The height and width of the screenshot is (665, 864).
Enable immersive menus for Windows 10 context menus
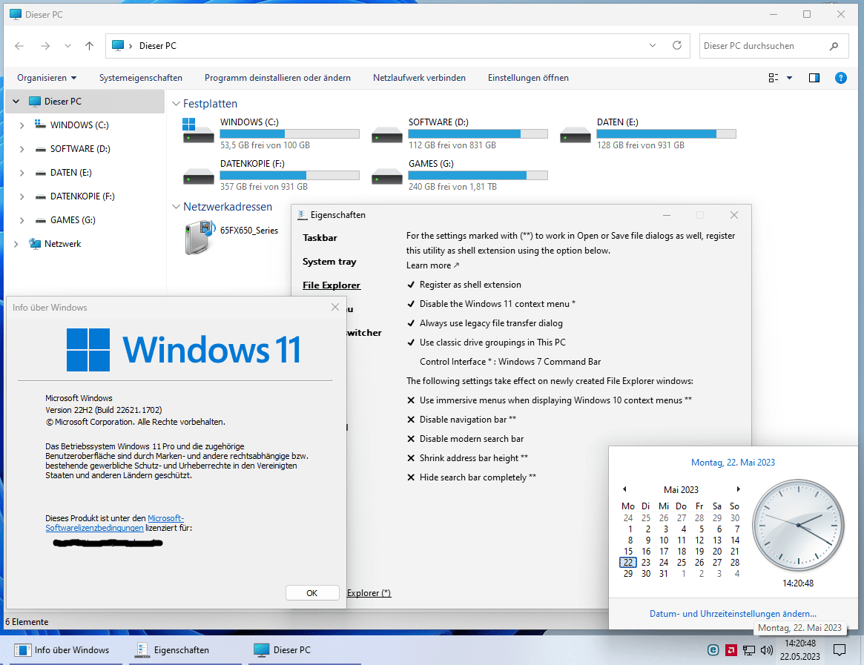pos(550,400)
